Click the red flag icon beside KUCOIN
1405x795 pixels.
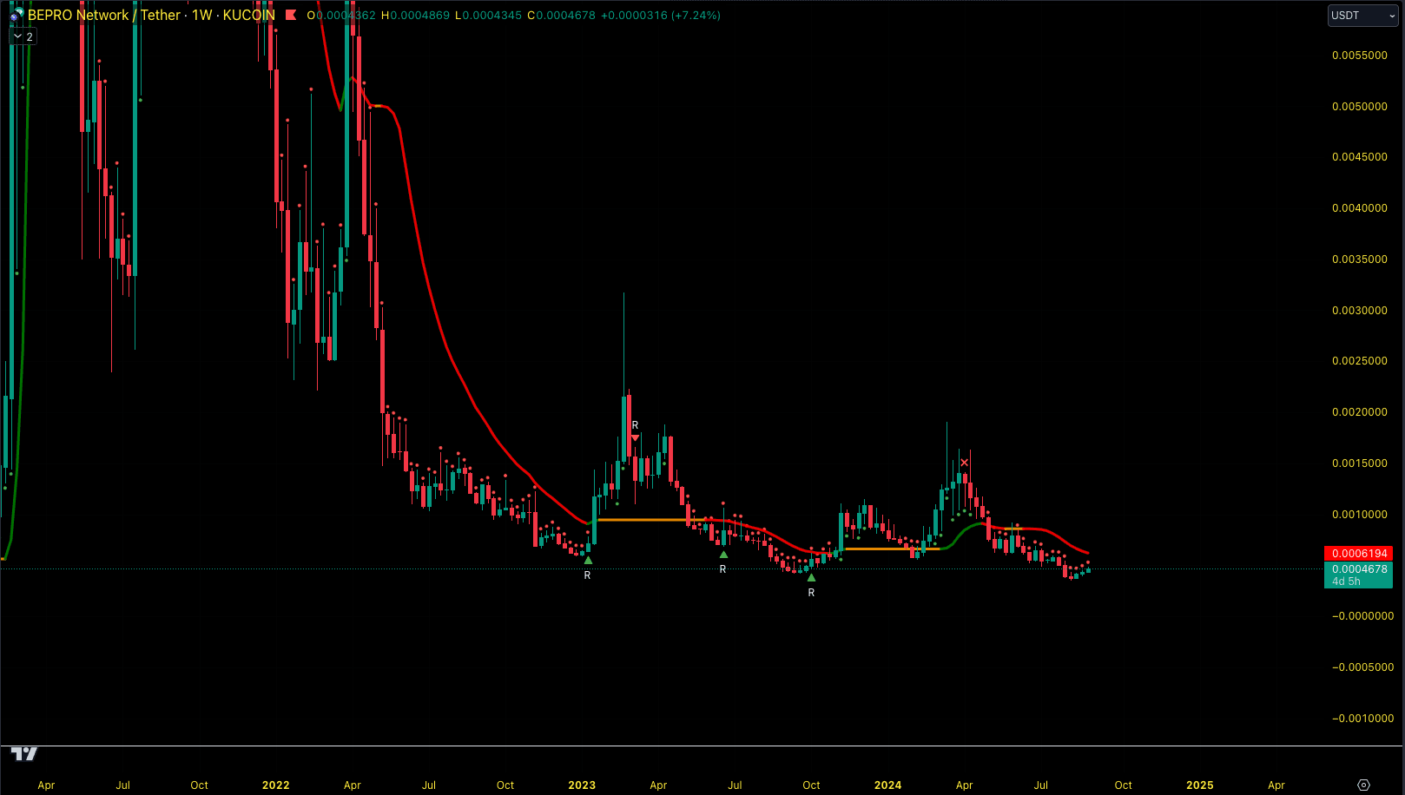click(x=291, y=15)
